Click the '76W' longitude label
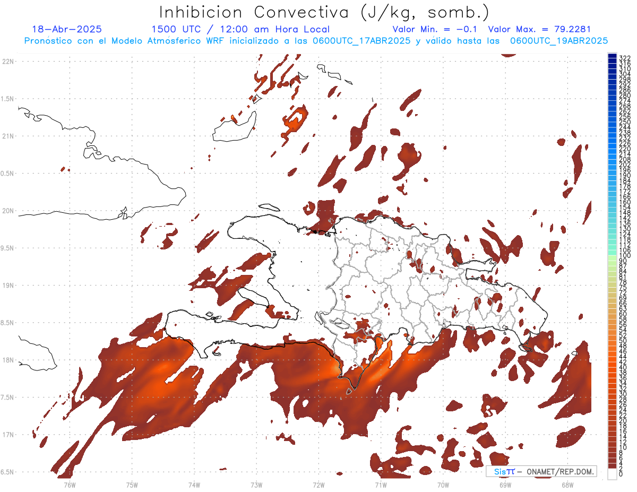637x492 pixels. pos(70,485)
